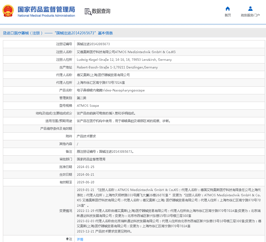Select the 代理人名称 field label
The height and width of the screenshot is (242, 266).
point(64,75)
